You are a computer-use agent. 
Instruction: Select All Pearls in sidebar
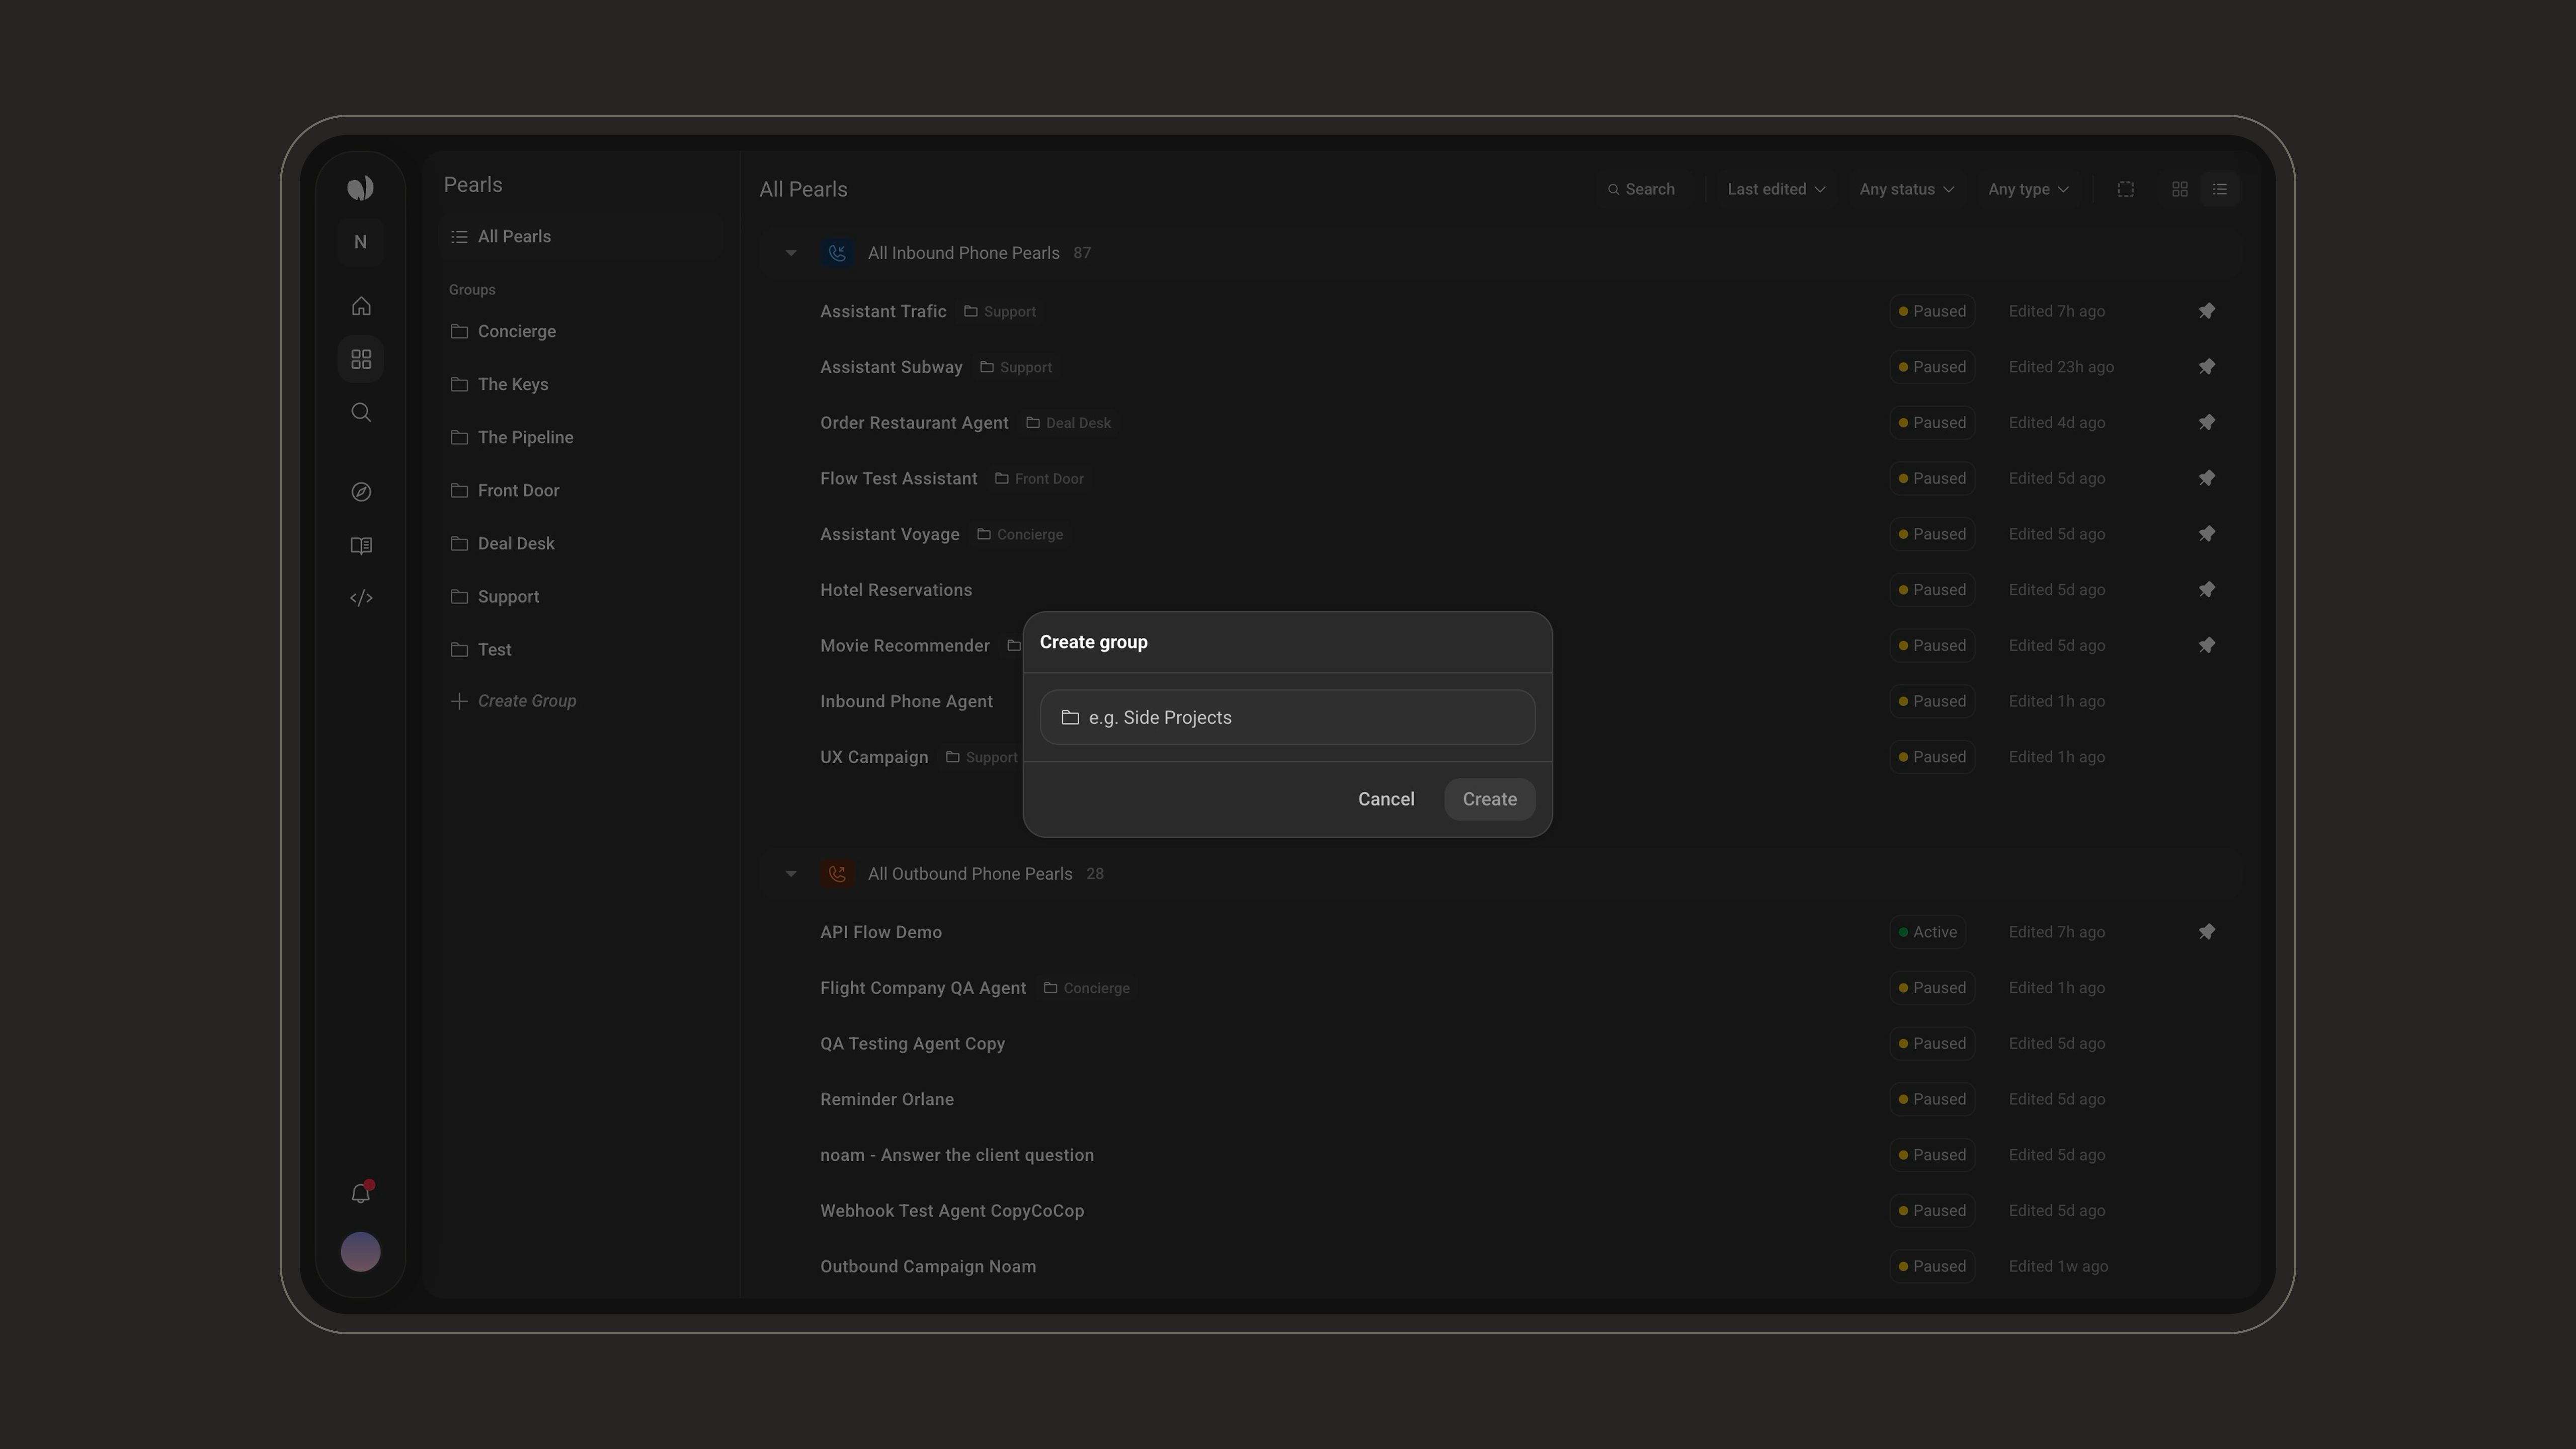581,237
